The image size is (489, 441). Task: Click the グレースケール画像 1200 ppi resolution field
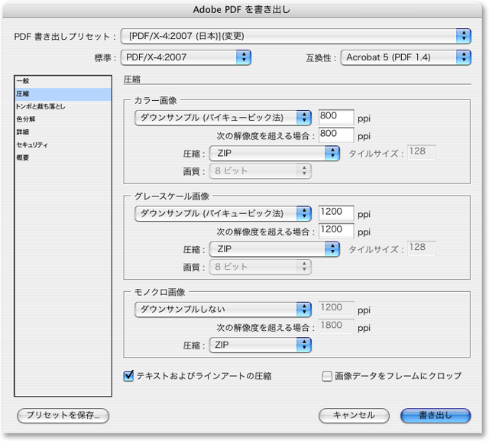pos(336,213)
